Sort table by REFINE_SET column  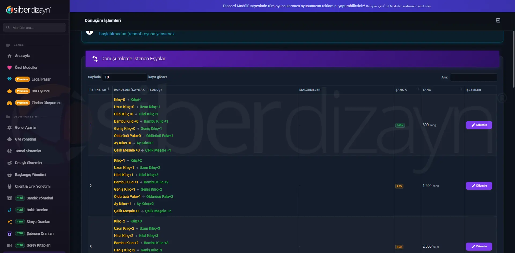[x=100, y=90]
